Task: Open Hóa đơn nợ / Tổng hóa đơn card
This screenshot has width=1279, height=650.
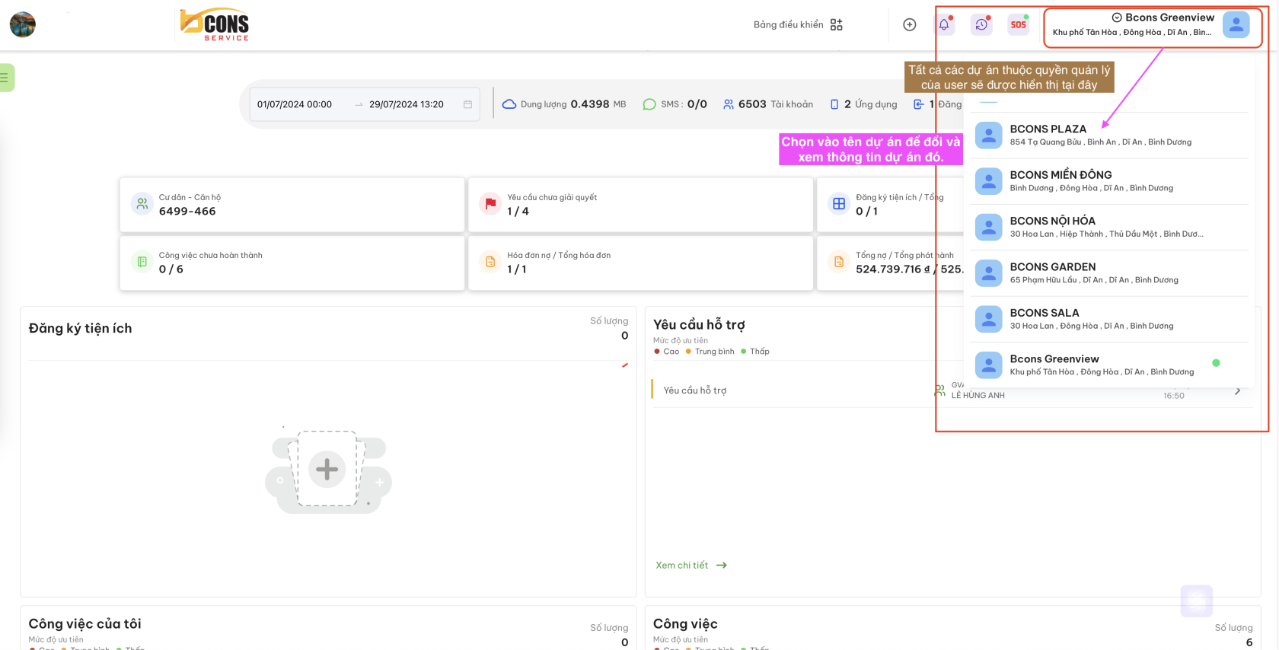Action: [641, 263]
